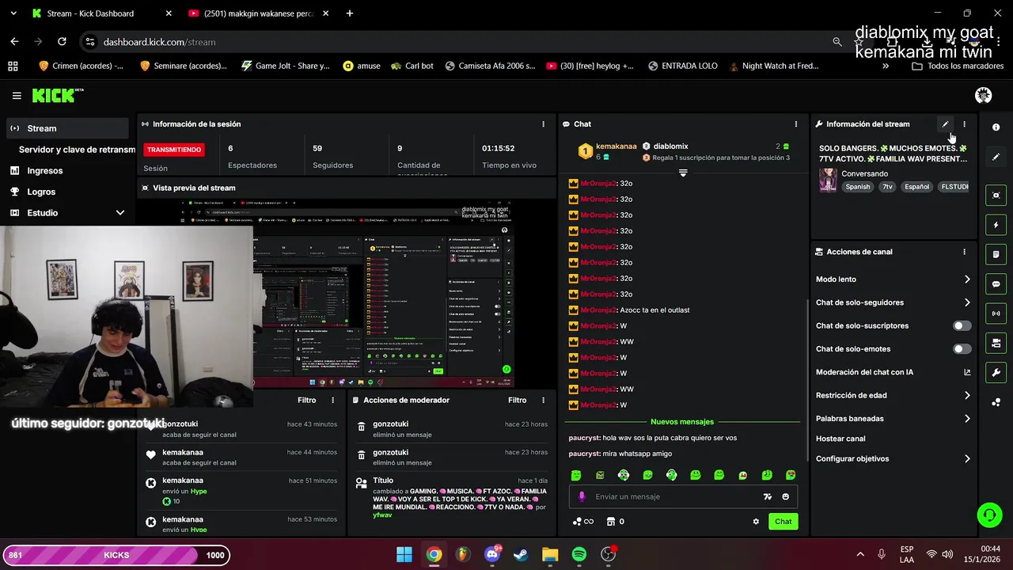
Task: Open options menu of Acciones de moderador panel
Action: (543, 401)
